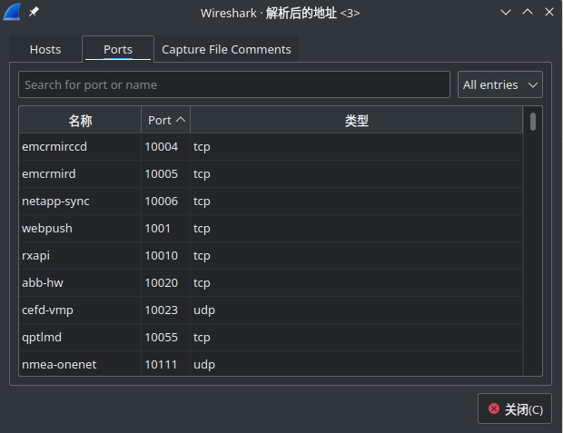Open the All entries dropdown
This screenshot has width=563, height=433.
coord(499,84)
